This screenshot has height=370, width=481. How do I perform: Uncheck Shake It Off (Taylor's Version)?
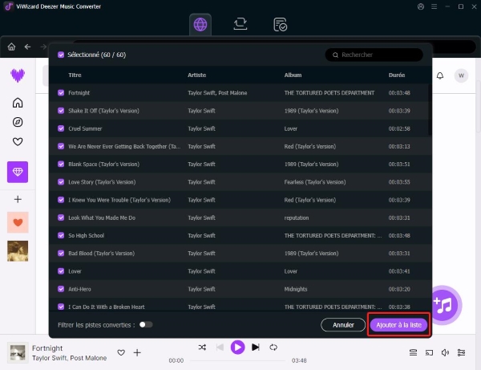(x=61, y=111)
